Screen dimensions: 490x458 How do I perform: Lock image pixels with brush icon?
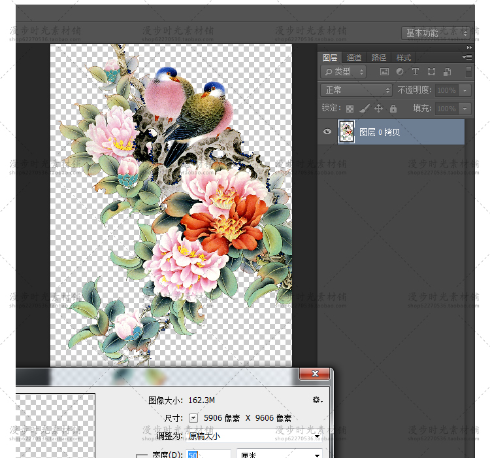[x=365, y=109]
